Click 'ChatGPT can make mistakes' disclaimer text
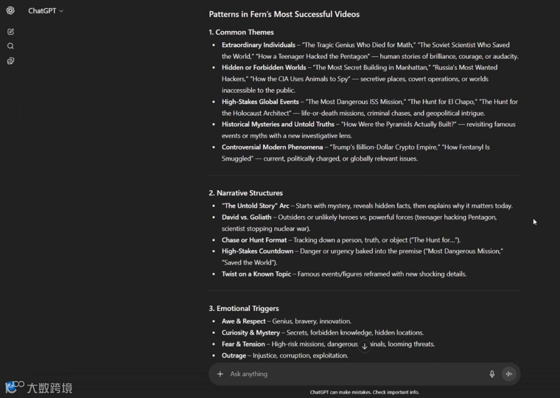This screenshot has width=560, height=398. click(x=365, y=392)
